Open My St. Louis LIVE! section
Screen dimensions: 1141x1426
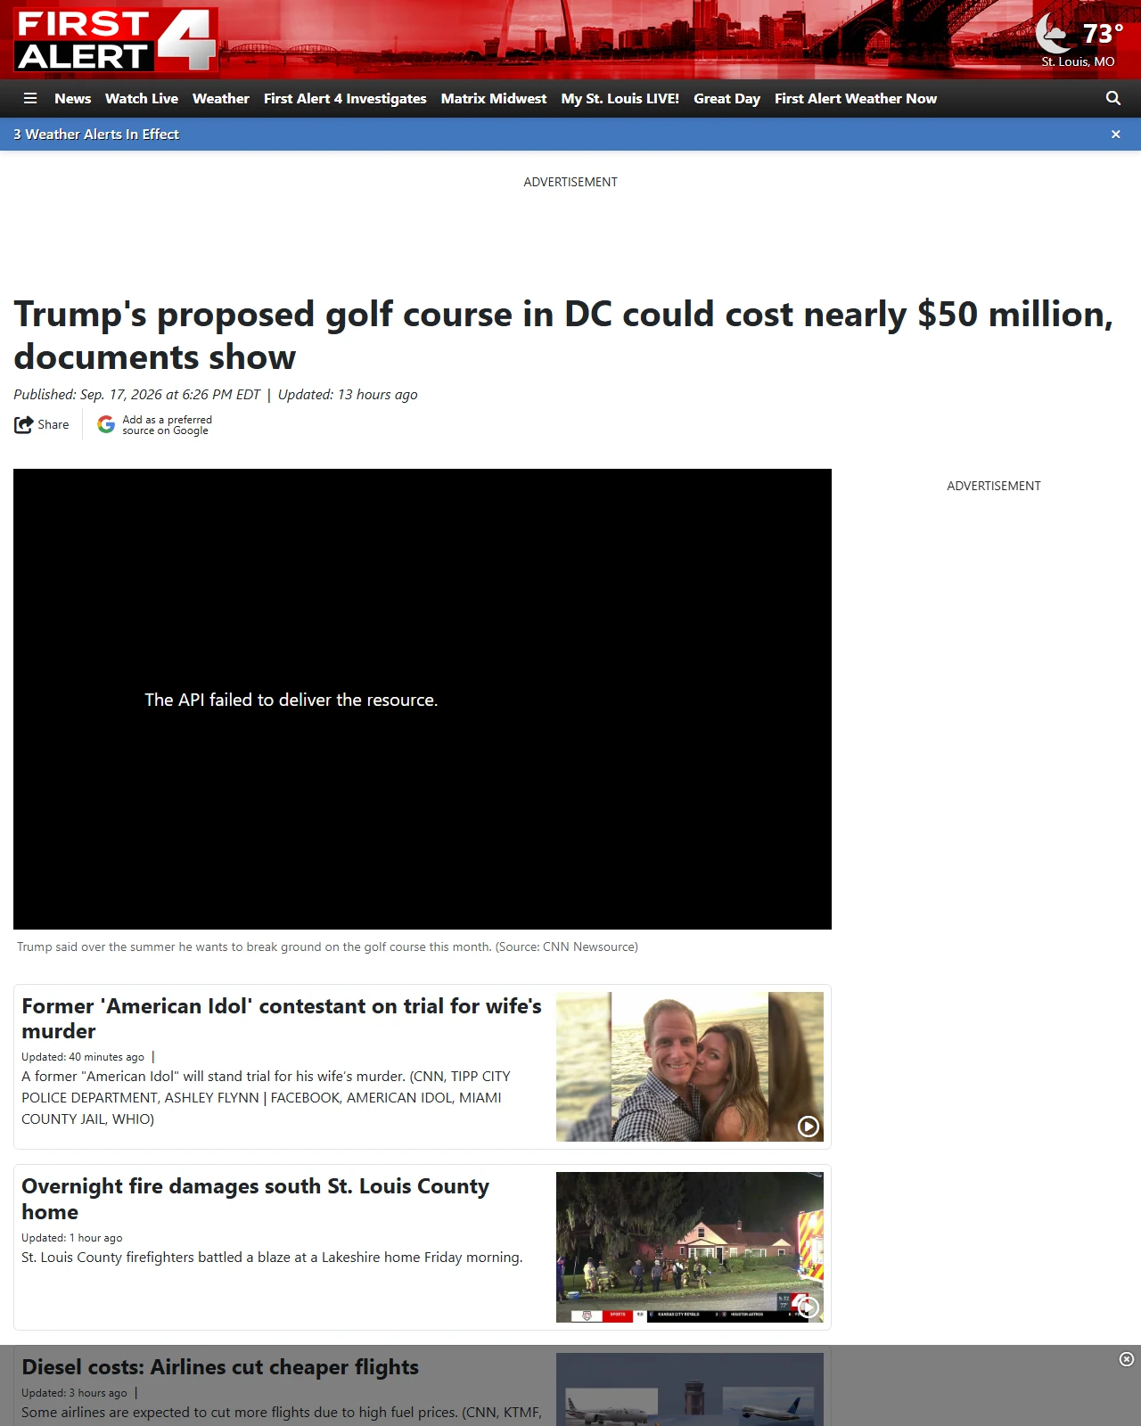click(620, 99)
